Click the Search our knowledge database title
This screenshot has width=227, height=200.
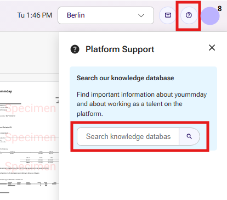[125, 78]
